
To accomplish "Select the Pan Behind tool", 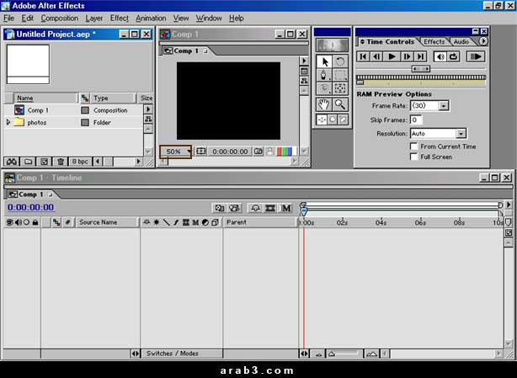I will [340, 88].
